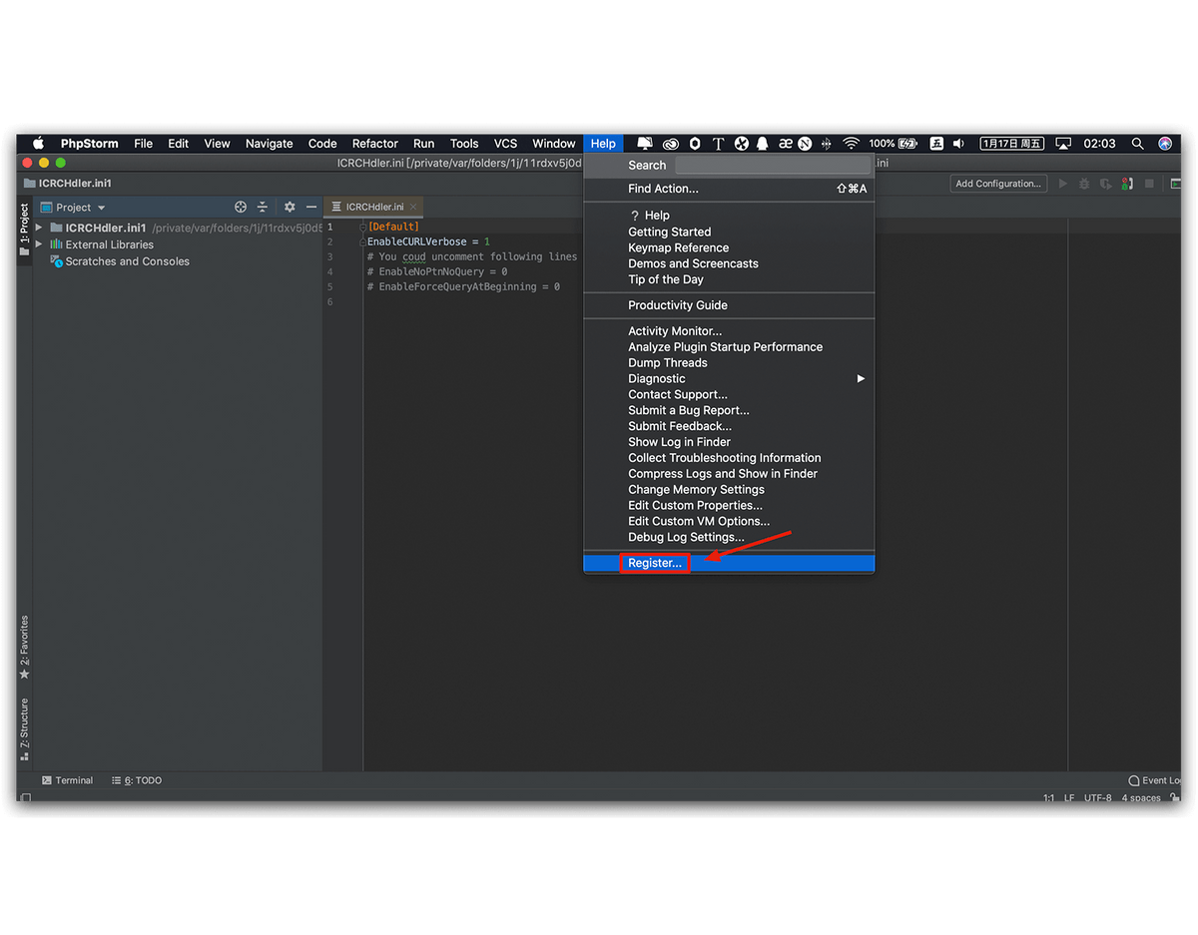
Task: Click the 4 spaces indent setting
Action: [1142, 798]
